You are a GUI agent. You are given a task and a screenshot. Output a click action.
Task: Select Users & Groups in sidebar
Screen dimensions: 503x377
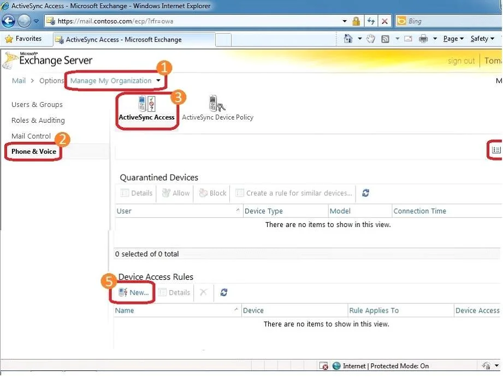37,105
